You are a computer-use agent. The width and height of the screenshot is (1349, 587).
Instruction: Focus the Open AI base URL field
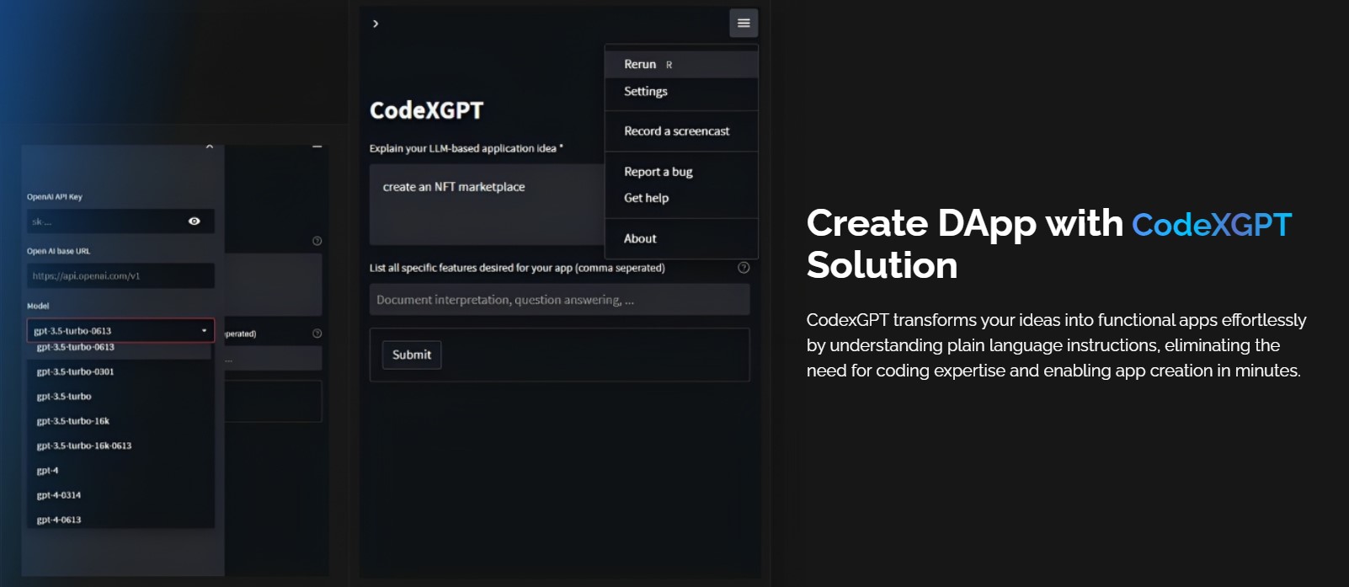pos(120,276)
